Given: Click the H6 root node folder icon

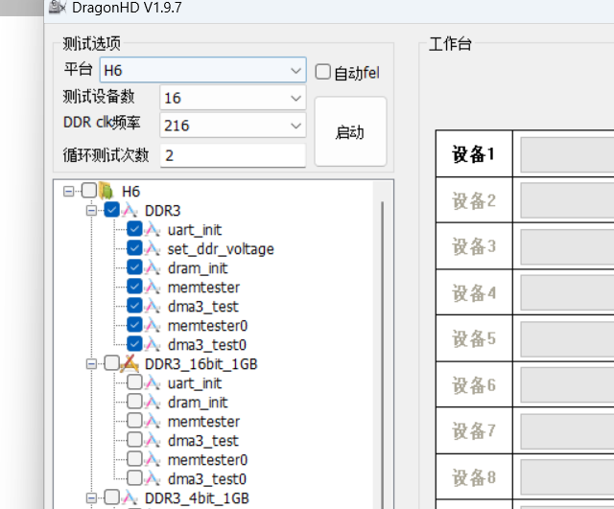Looking at the screenshot, I should pyautogui.click(x=106, y=192).
